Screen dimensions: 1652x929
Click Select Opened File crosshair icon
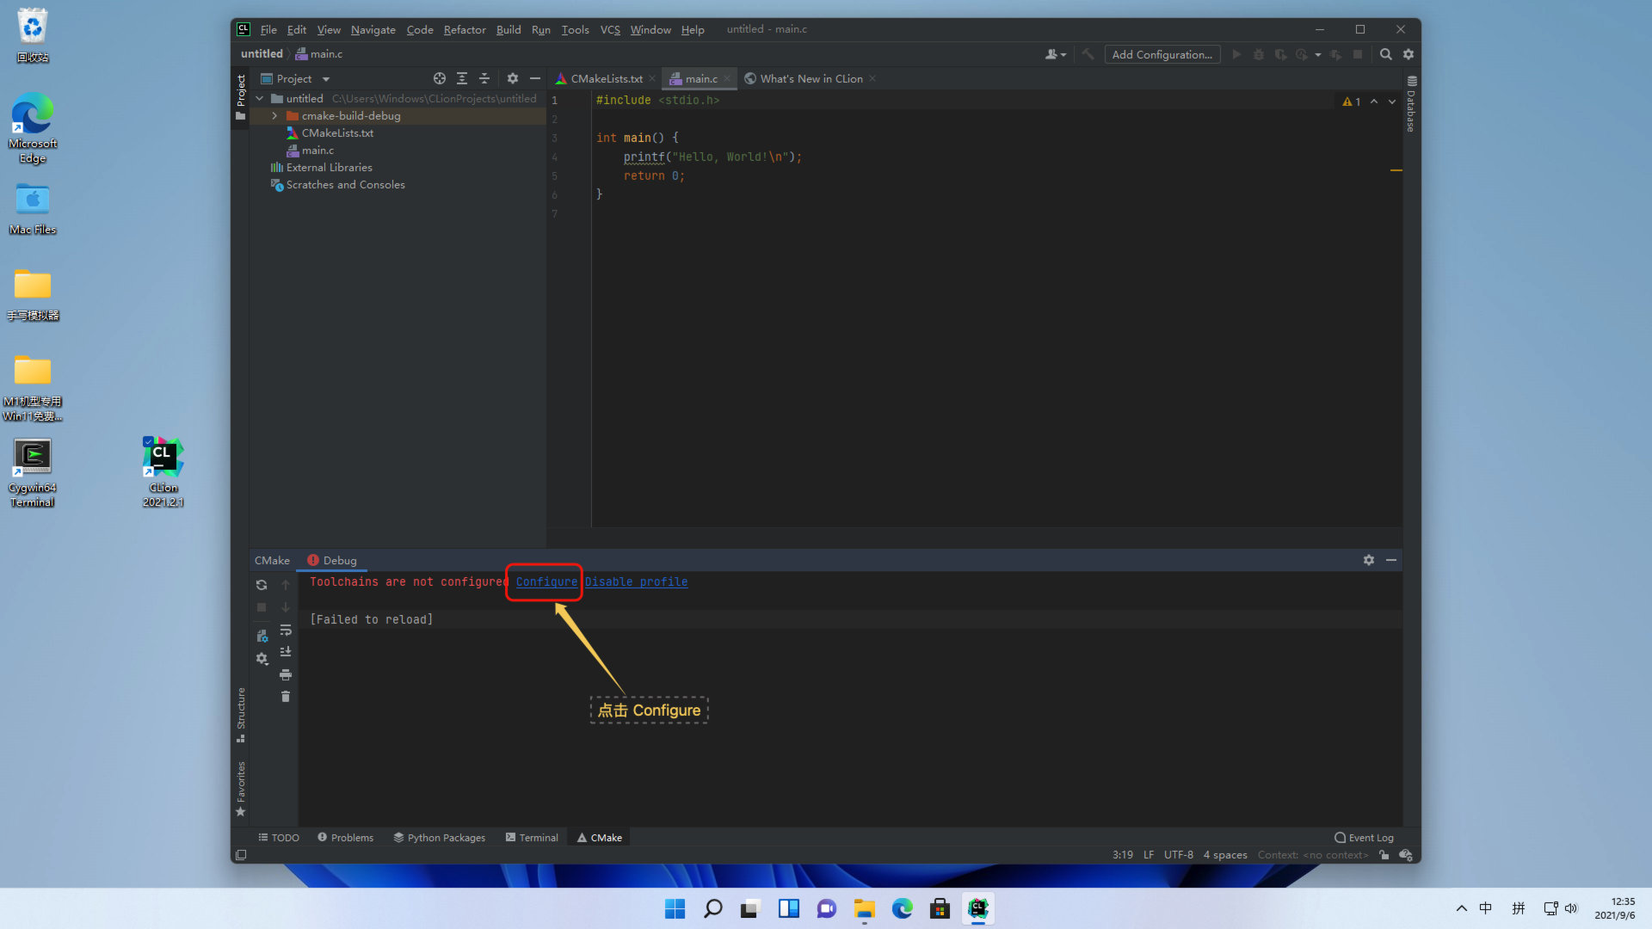[440, 78]
